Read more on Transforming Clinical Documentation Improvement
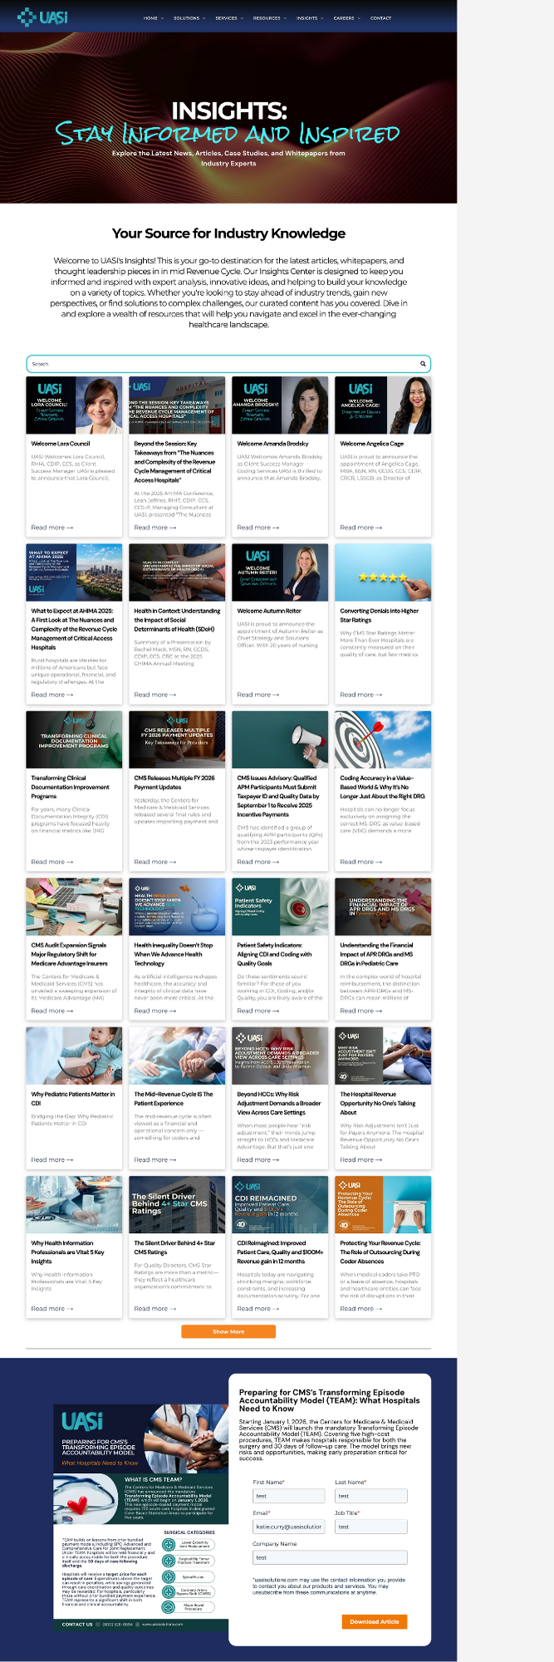The height and width of the screenshot is (1662, 554). [51, 862]
